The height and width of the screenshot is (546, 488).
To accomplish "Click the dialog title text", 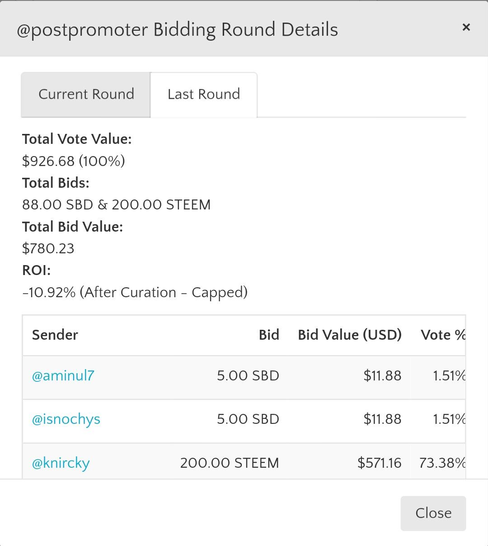I will [177, 30].
